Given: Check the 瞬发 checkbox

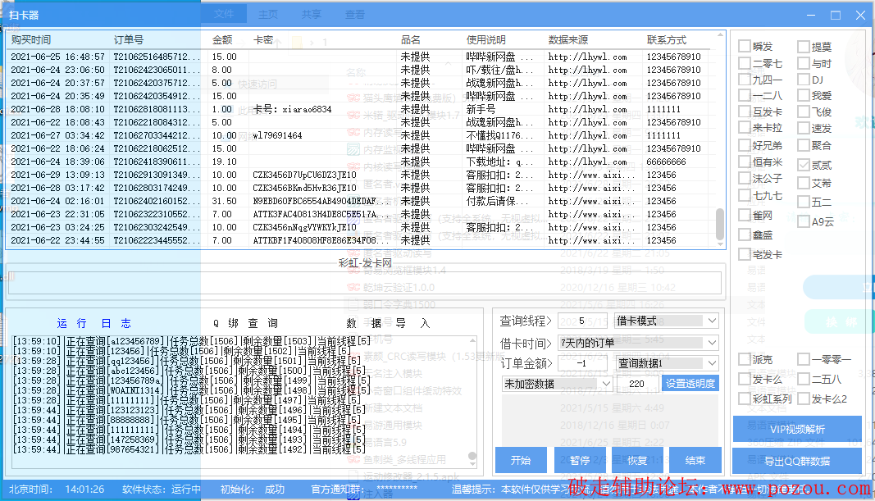Looking at the screenshot, I should 745,47.
